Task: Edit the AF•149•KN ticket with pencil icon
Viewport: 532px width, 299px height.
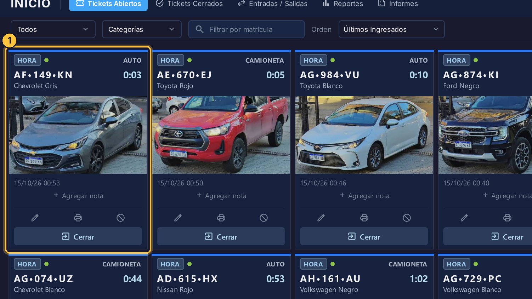Action: 35,218
